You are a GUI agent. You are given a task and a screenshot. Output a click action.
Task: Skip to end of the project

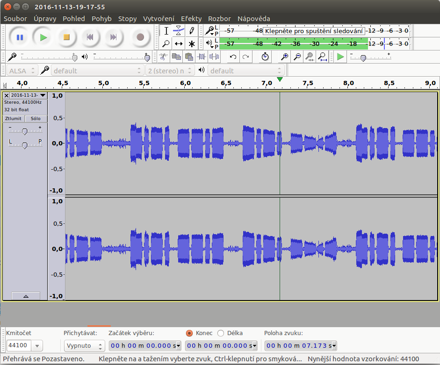click(x=113, y=37)
